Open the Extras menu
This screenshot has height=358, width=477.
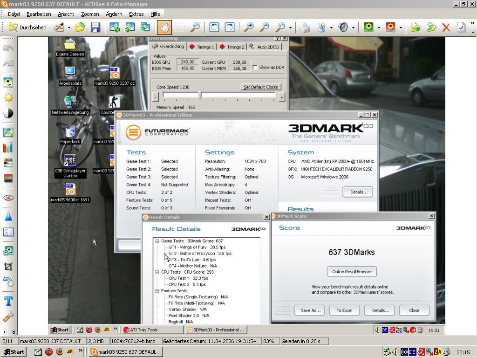pyautogui.click(x=136, y=14)
